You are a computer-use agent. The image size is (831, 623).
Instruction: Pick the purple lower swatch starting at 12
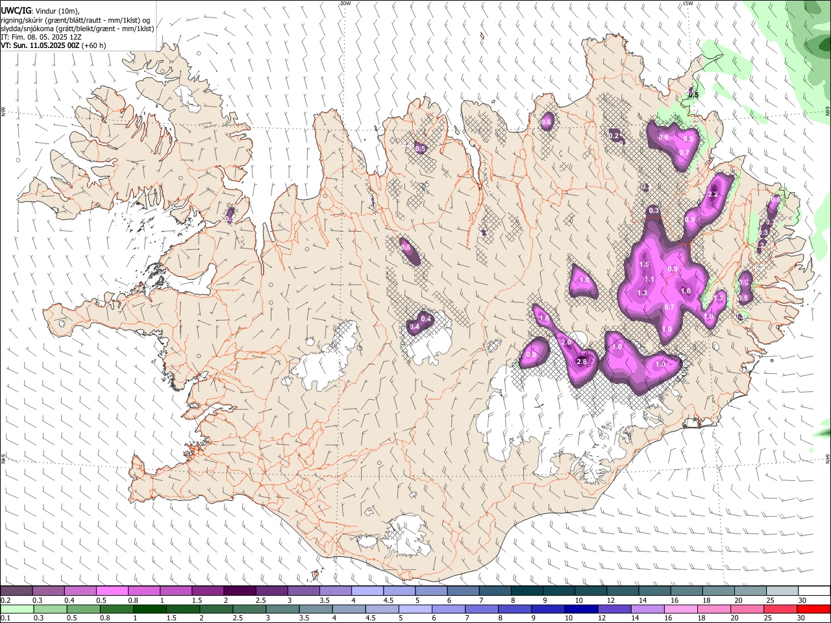point(614,609)
